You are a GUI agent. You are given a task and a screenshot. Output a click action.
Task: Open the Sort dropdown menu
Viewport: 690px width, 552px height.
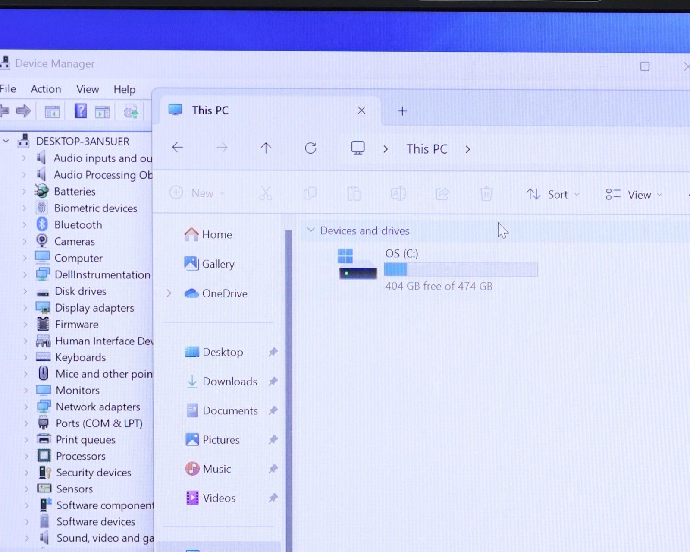click(552, 195)
